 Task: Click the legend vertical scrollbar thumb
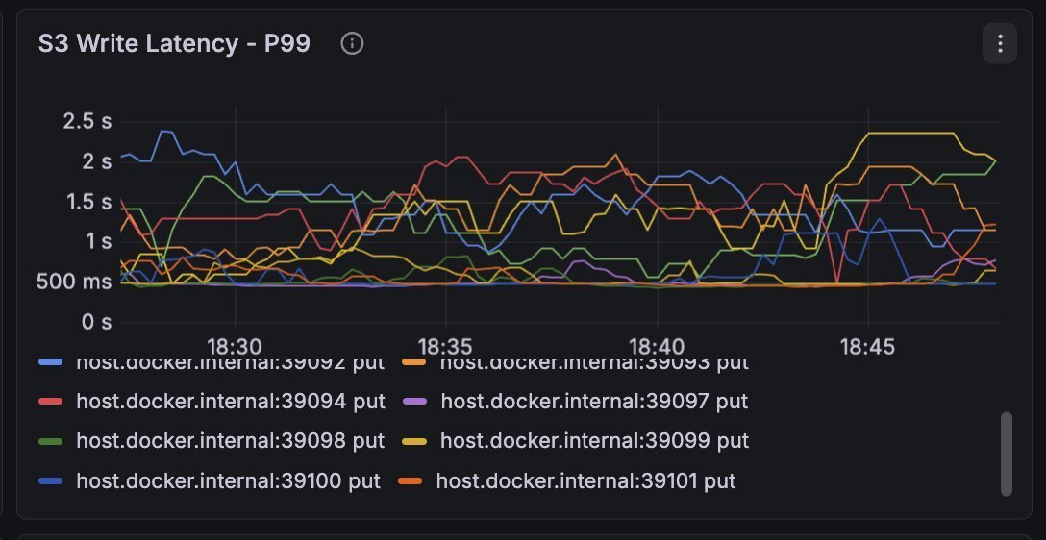coord(1007,454)
